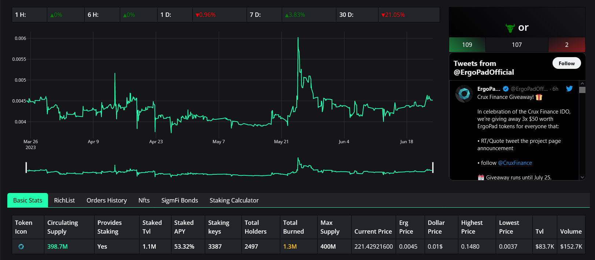The width and height of the screenshot is (595, 260).
Task: Click the mini overview chart range selector
Action: (x=229, y=167)
